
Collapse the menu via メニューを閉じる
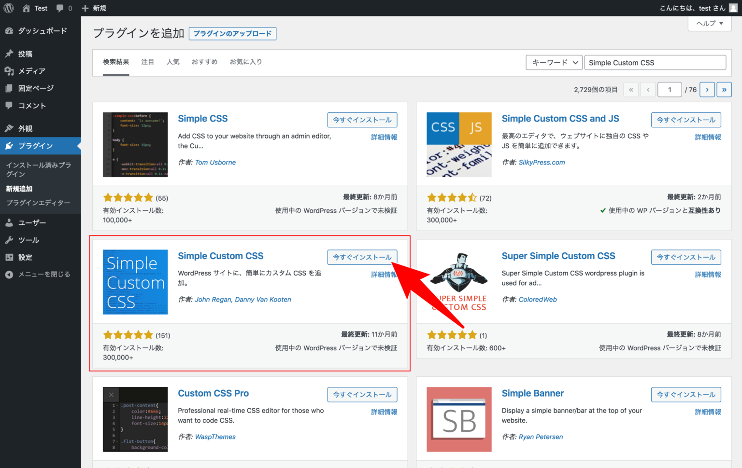38,274
